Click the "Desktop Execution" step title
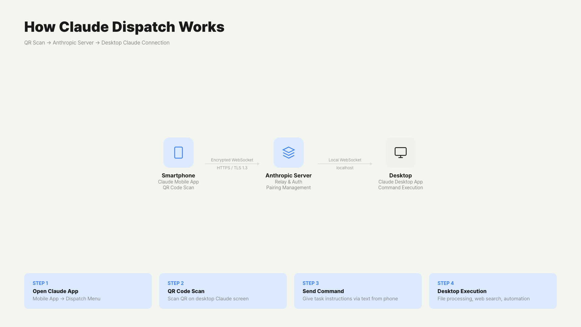 [x=462, y=291]
